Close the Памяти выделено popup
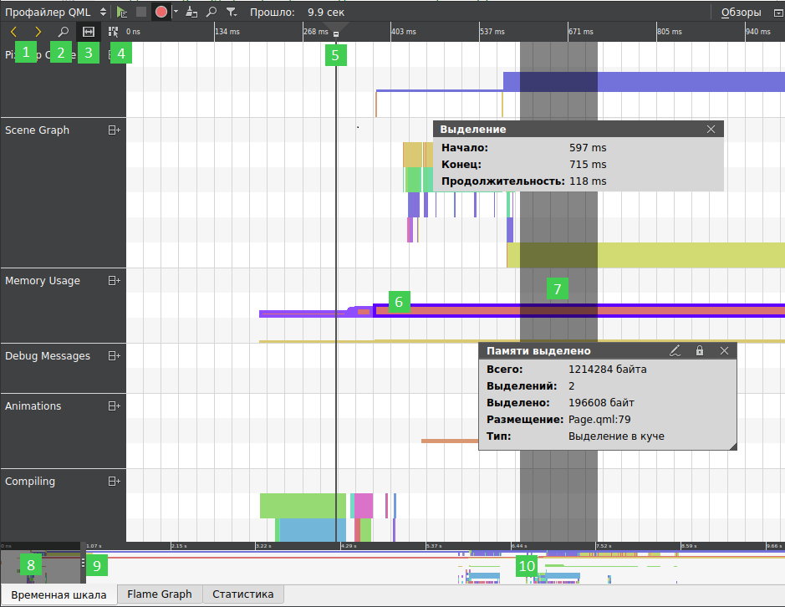The image size is (785, 607). (724, 350)
